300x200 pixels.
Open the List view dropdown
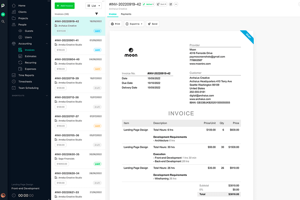(93, 6)
